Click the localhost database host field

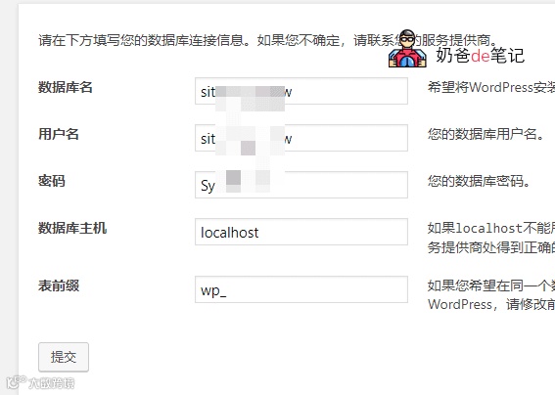pos(301,232)
